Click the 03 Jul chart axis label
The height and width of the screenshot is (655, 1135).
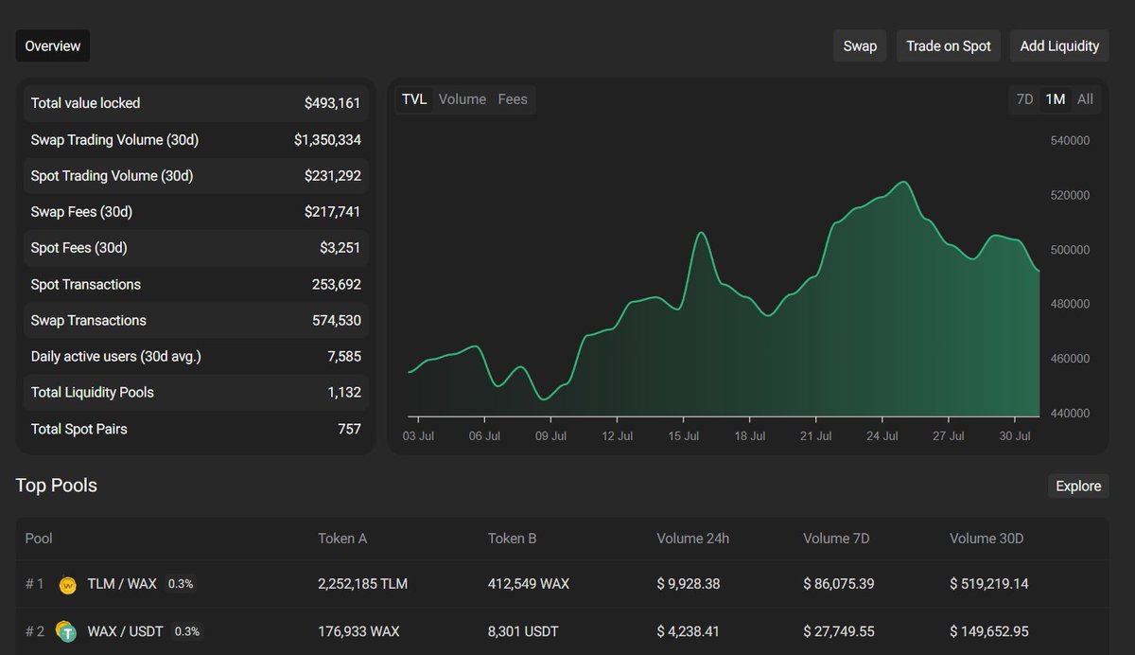click(418, 436)
